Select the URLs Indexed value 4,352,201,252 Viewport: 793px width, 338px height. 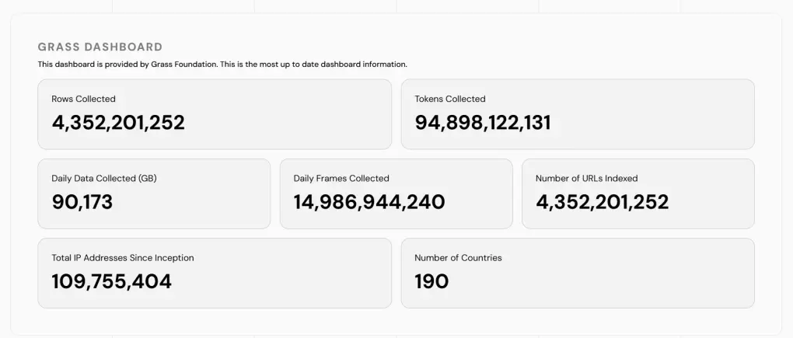[603, 202]
